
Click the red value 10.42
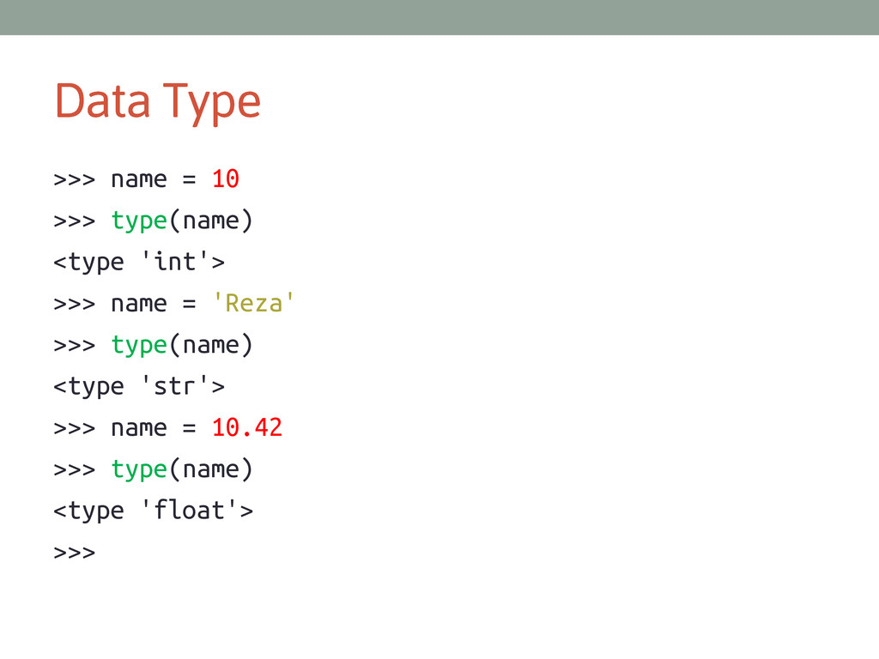click(246, 428)
